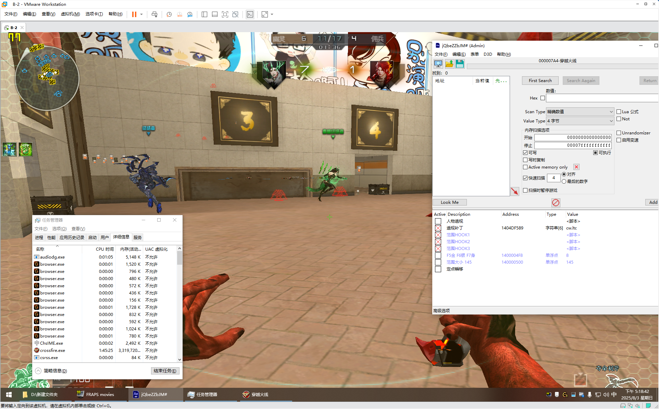Click the red no-entry clear list icon
Screen dimensions: 659x409
tap(556, 202)
